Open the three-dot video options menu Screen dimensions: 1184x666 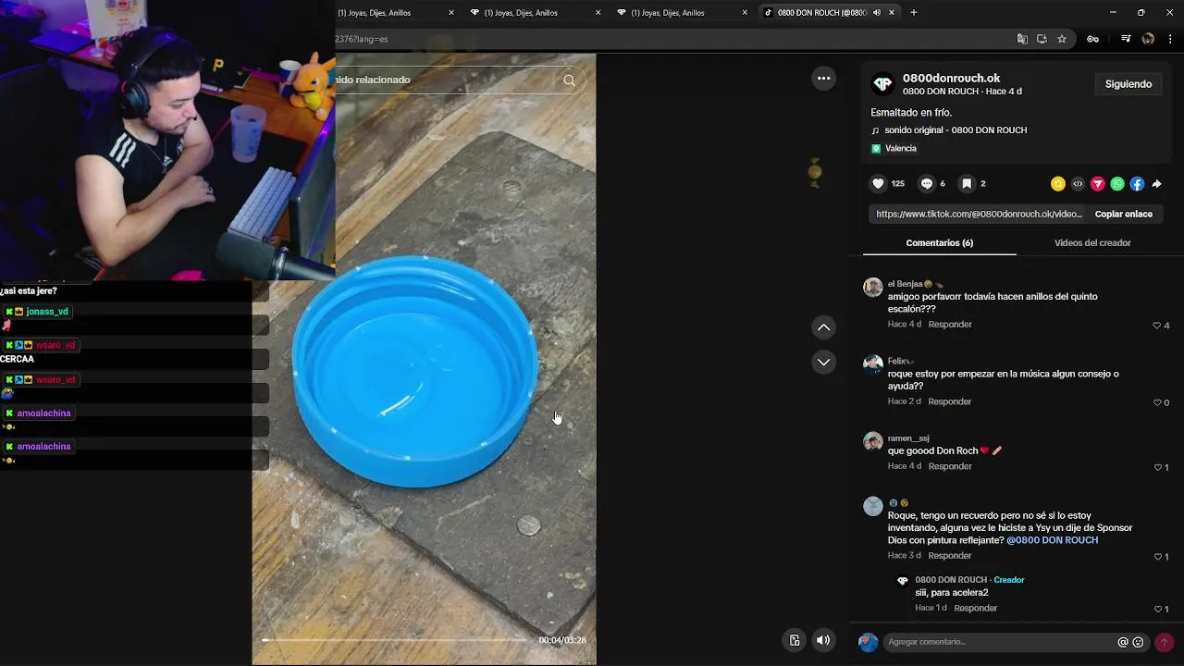(824, 79)
